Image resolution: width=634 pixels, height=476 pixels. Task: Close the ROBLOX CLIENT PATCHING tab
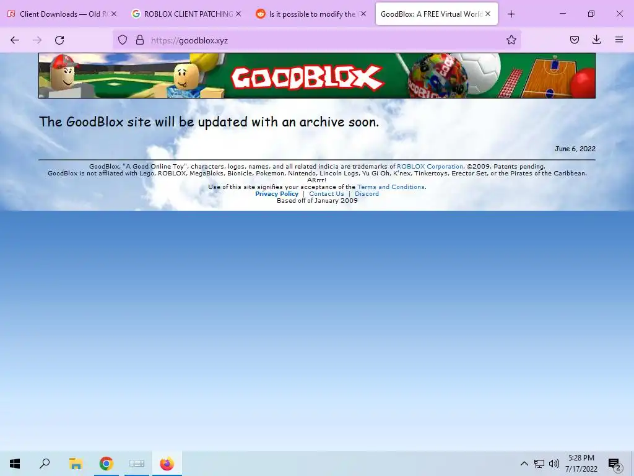click(238, 14)
